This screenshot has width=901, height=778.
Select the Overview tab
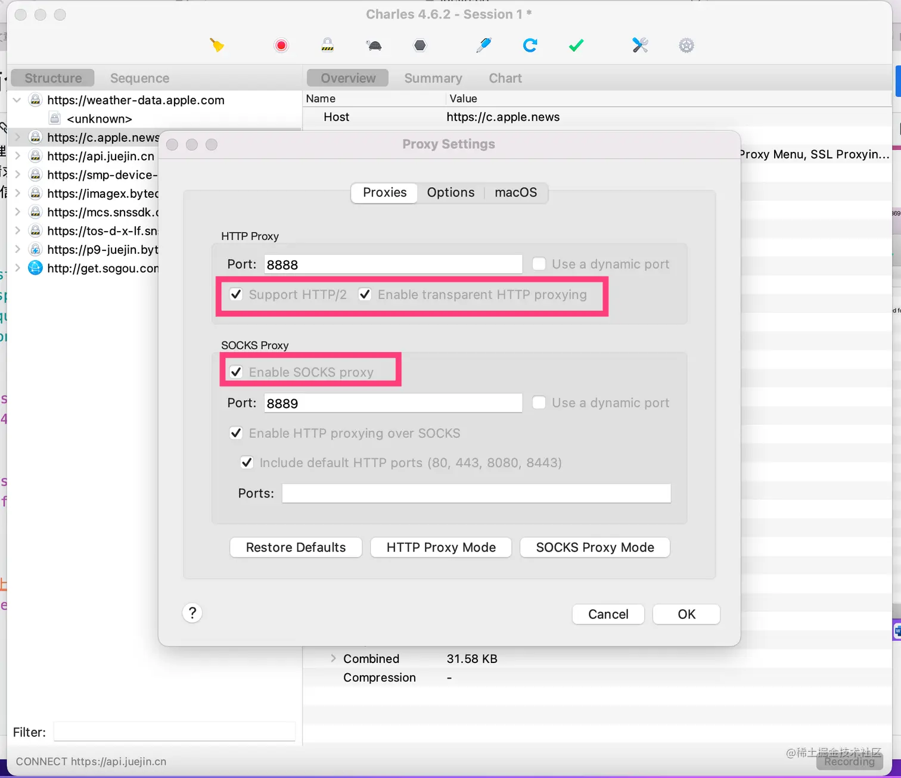pos(348,78)
